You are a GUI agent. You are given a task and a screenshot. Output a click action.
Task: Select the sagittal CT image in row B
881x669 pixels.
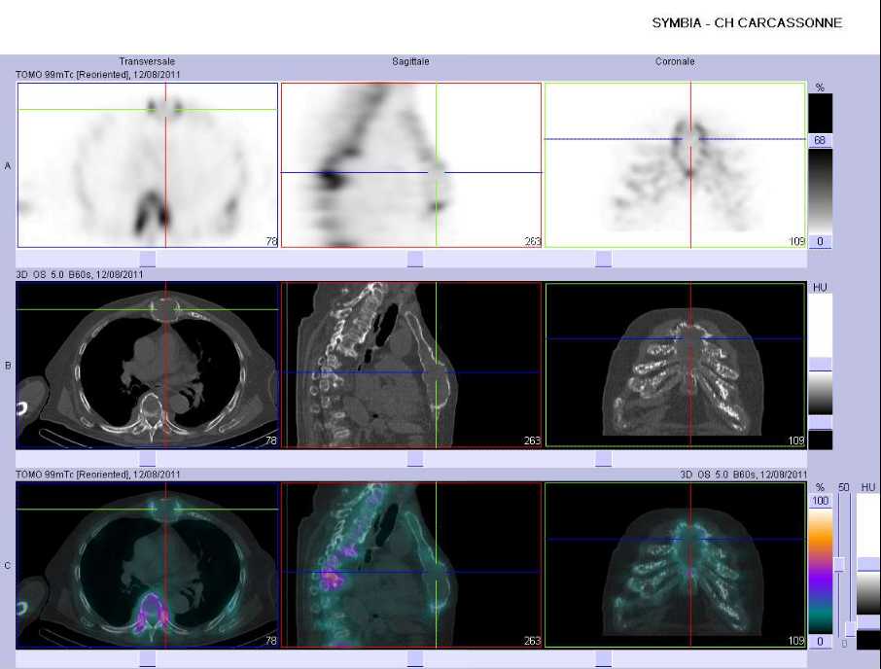point(411,365)
